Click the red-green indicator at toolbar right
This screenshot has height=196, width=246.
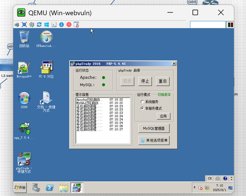pos(230,25)
